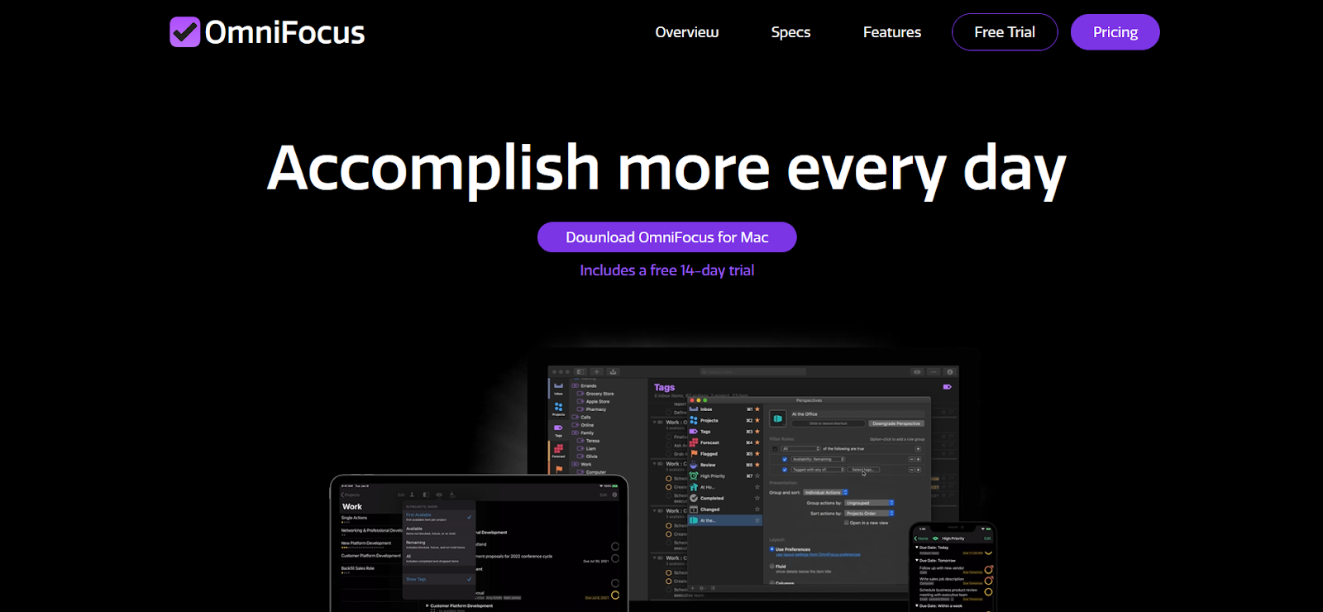Select Changed perspective in Perspectives list
This screenshot has height=612, width=1323.
point(724,509)
